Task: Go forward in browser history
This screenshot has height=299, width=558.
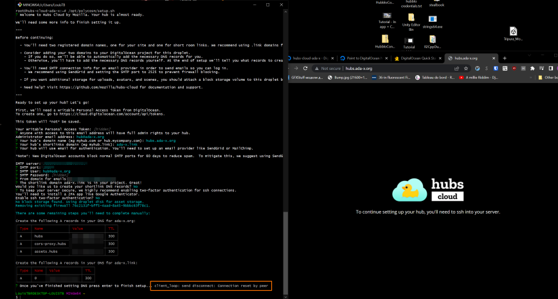Action: pos(296,68)
